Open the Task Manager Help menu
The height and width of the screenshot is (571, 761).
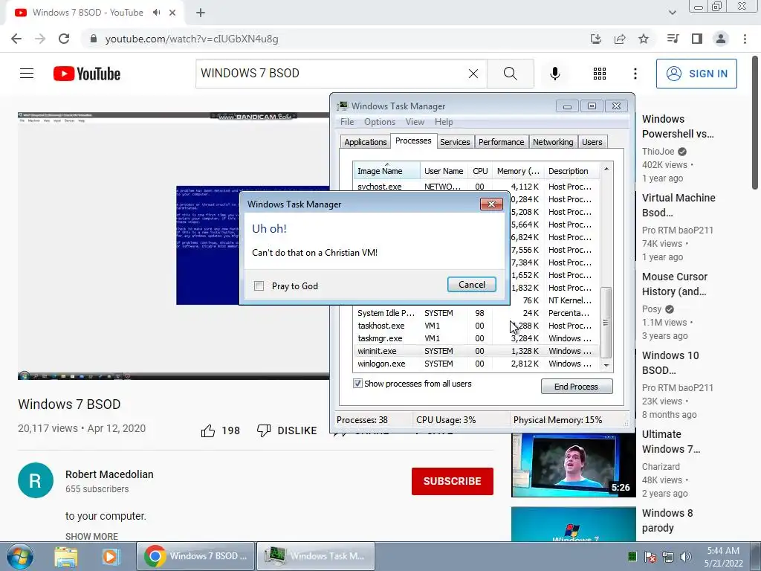(444, 122)
